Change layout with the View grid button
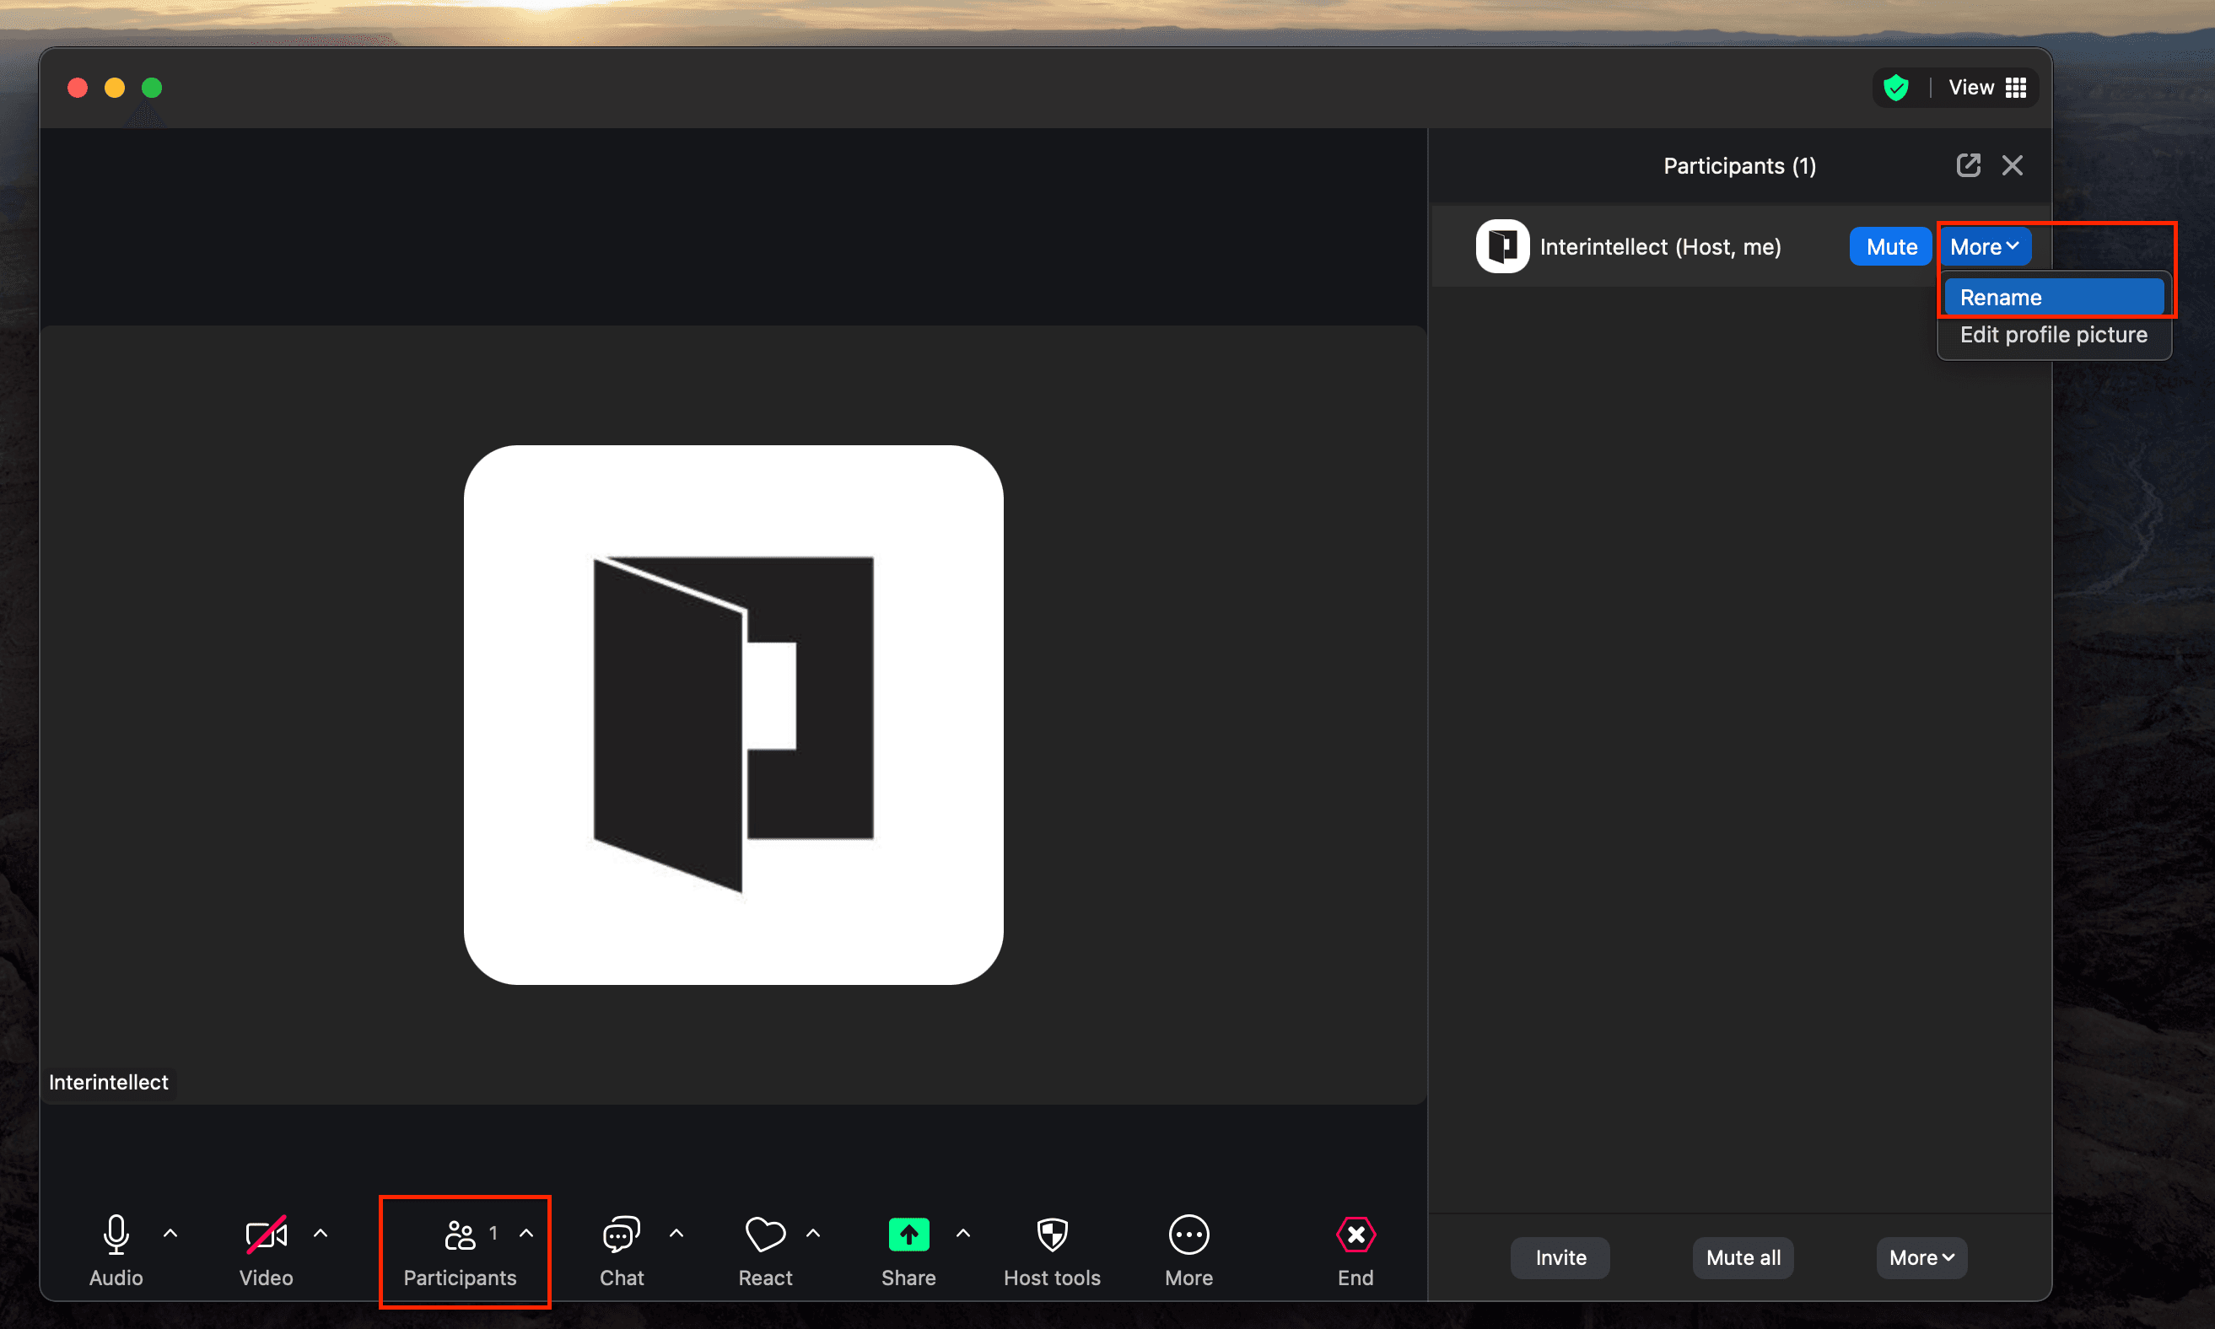 pyautogui.click(x=1987, y=88)
